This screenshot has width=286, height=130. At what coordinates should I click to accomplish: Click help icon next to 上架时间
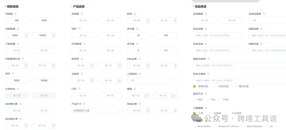[140, 74]
